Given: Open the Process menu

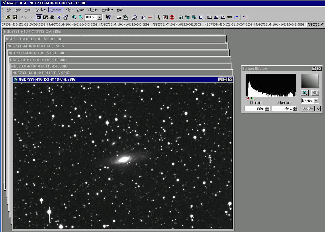Looking at the screenshot, I should pyautogui.click(x=56, y=10).
